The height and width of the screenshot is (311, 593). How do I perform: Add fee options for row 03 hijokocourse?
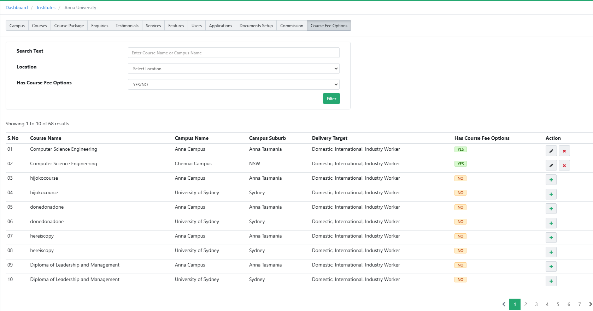point(551,180)
